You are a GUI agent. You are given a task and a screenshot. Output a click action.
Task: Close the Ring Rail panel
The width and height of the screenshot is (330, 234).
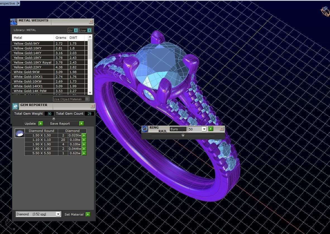(x=222, y=129)
